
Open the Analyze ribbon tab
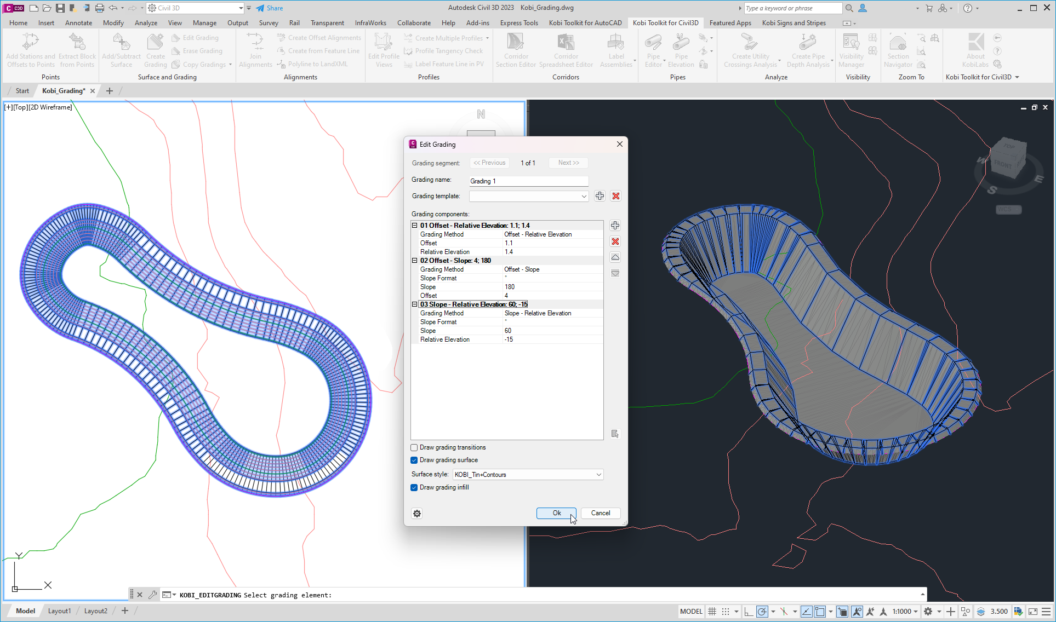(146, 23)
